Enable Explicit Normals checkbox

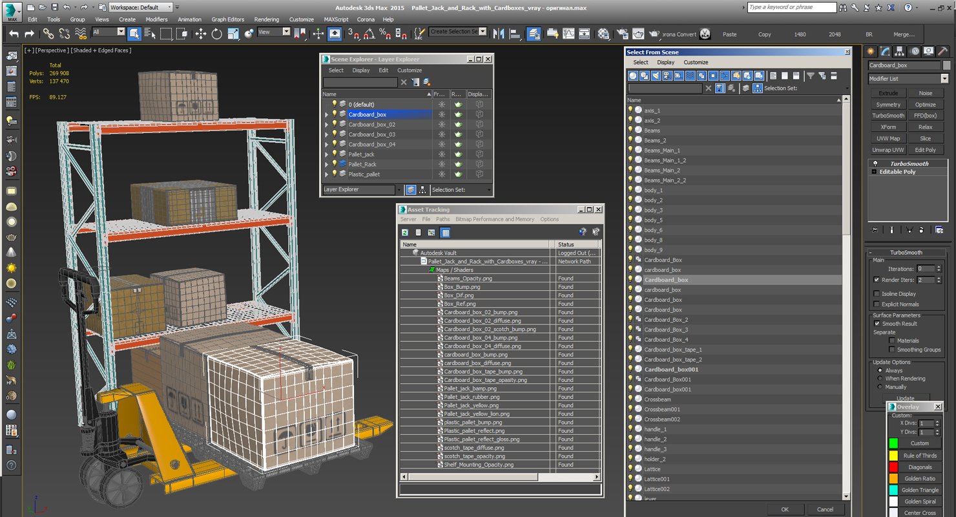click(x=877, y=304)
